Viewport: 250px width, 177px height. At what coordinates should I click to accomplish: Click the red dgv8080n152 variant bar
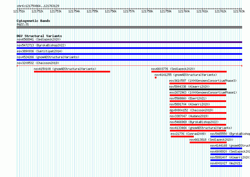198,113
